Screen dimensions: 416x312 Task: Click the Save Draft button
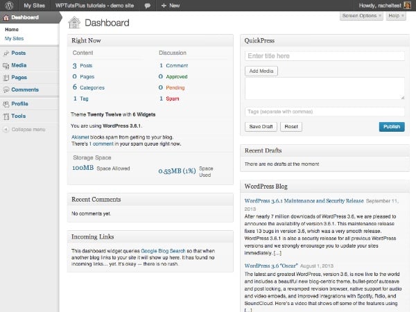coord(261,127)
